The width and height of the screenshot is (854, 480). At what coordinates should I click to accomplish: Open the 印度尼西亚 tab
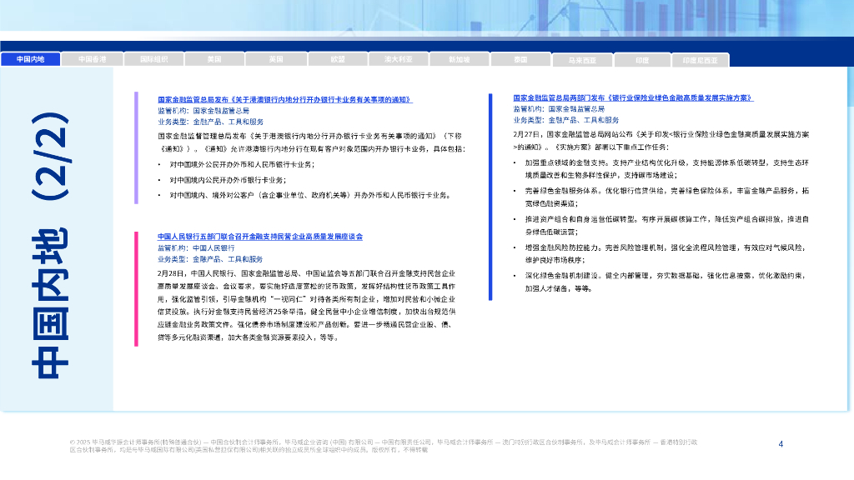pyautogui.click(x=700, y=60)
